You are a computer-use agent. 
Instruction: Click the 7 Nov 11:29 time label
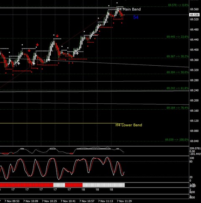tap(124, 201)
